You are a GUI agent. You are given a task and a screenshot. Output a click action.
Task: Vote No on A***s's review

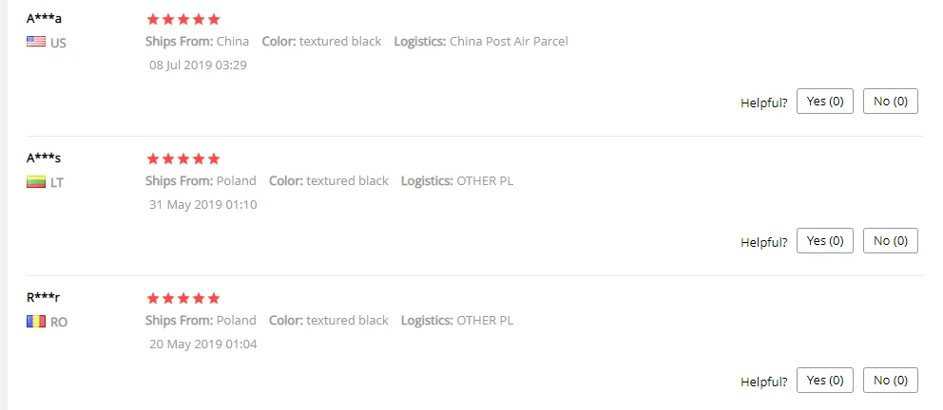[x=891, y=241]
